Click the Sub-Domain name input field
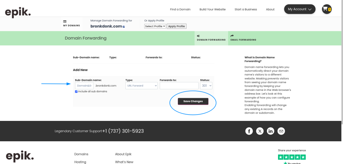This screenshot has height=164, width=343. (84, 86)
